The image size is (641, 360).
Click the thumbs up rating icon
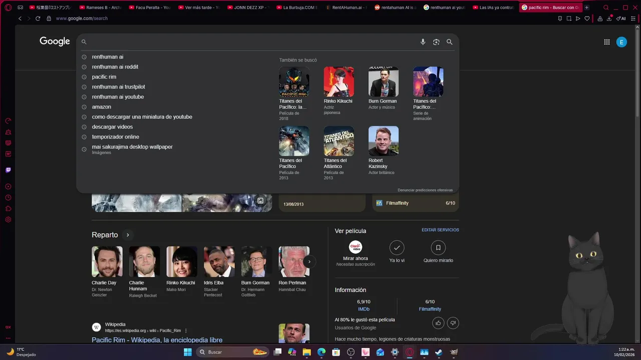[438, 323]
